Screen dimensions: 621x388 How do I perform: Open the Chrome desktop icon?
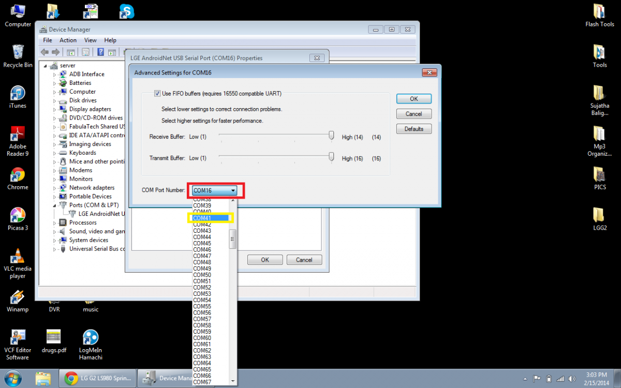point(18,175)
